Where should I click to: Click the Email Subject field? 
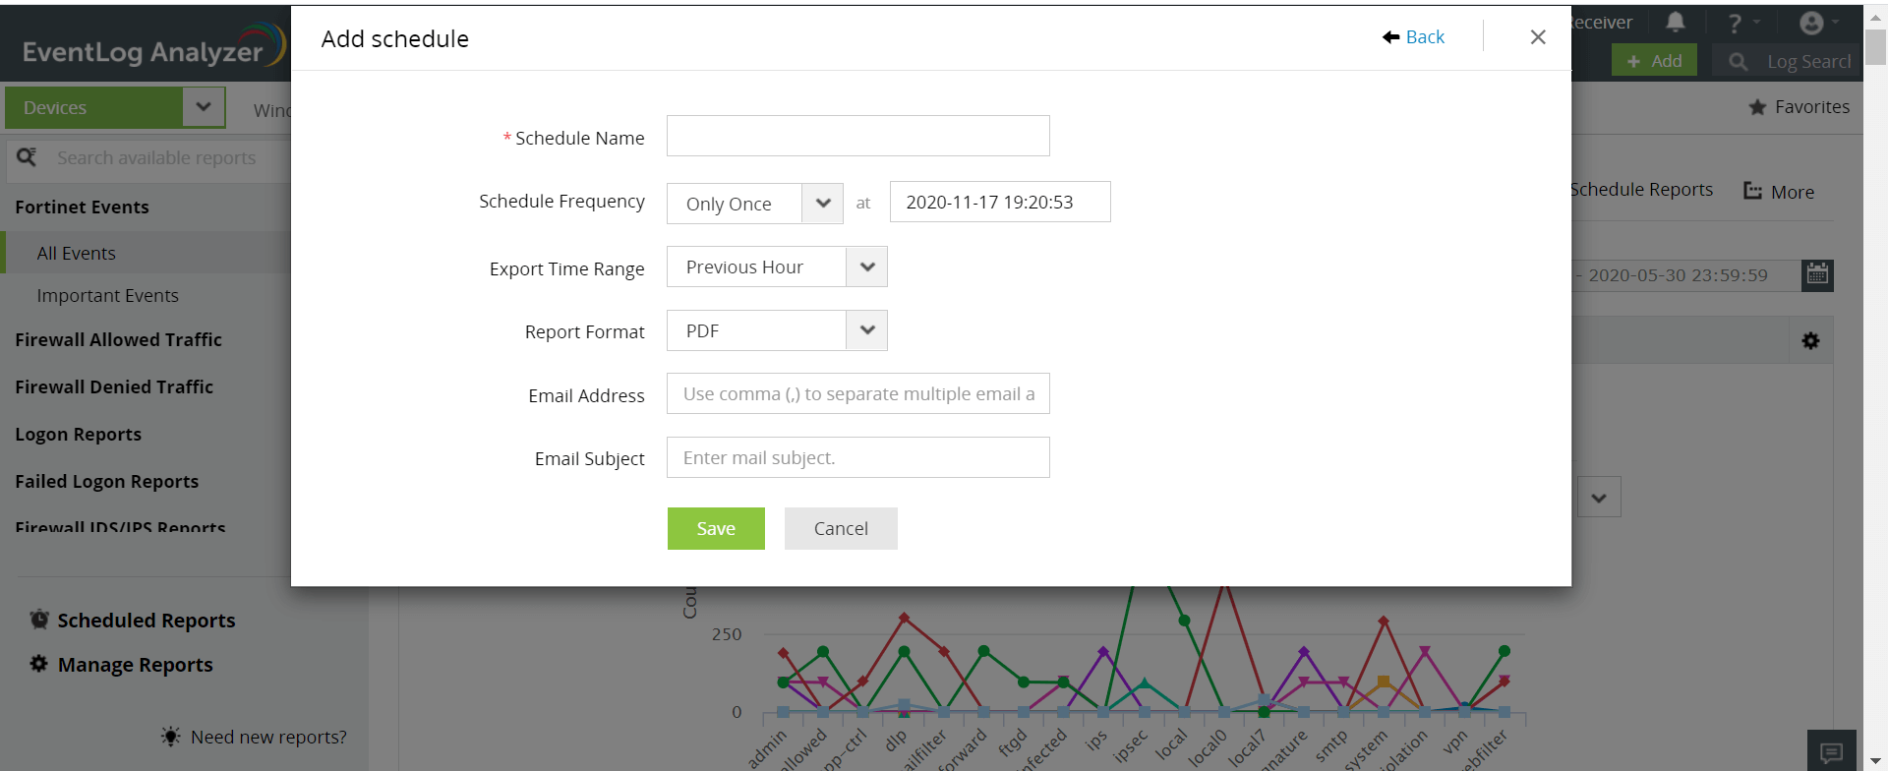(x=857, y=457)
